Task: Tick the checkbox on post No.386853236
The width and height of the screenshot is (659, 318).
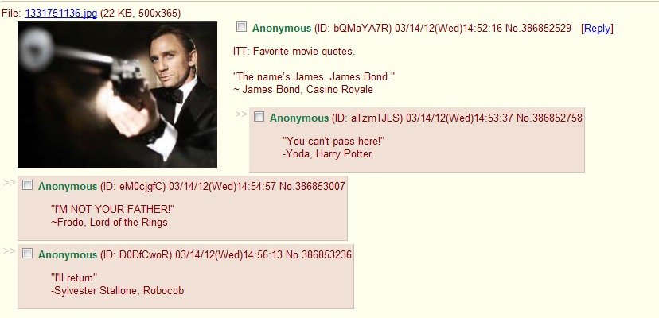Action: (27, 254)
